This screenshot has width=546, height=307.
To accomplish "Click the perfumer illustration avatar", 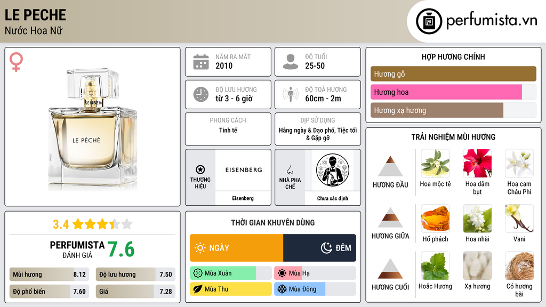I will [333, 170].
